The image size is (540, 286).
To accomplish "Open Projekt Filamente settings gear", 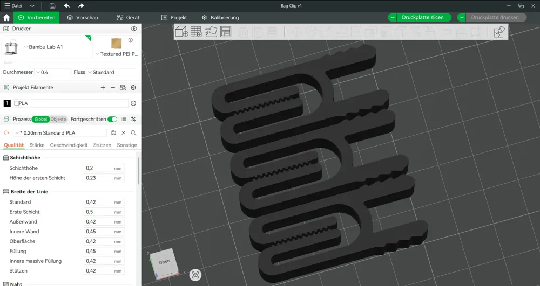I will tap(133, 88).
